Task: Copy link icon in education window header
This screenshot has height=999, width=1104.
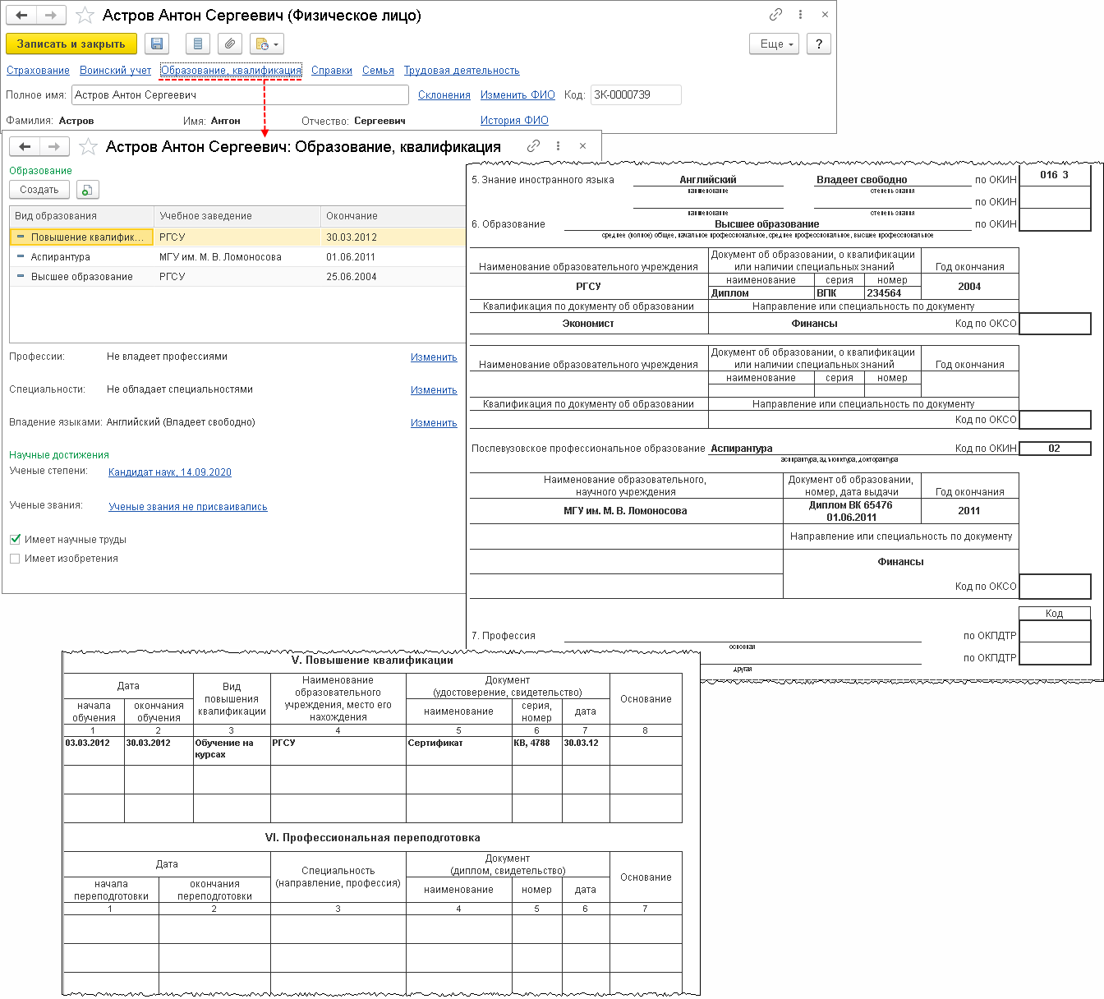Action: 533,145
